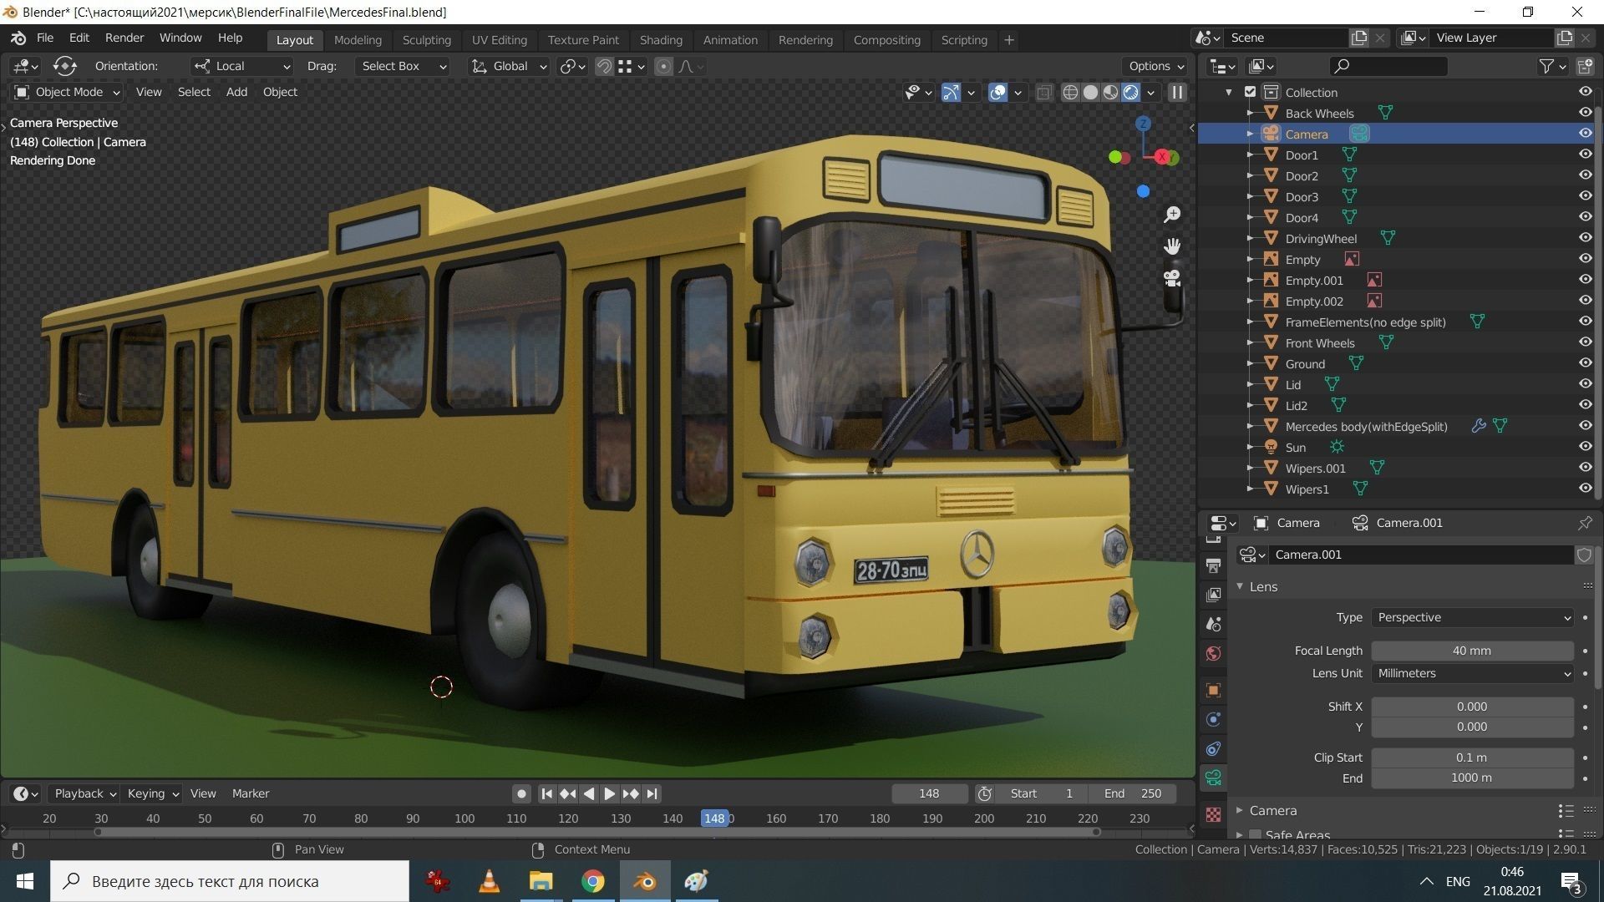Switch to the Shading workspace tab
This screenshot has width=1604, height=902.
click(x=660, y=39)
